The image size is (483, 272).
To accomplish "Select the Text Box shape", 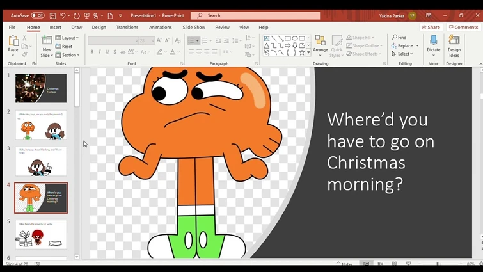I will click(x=267, y=38).
